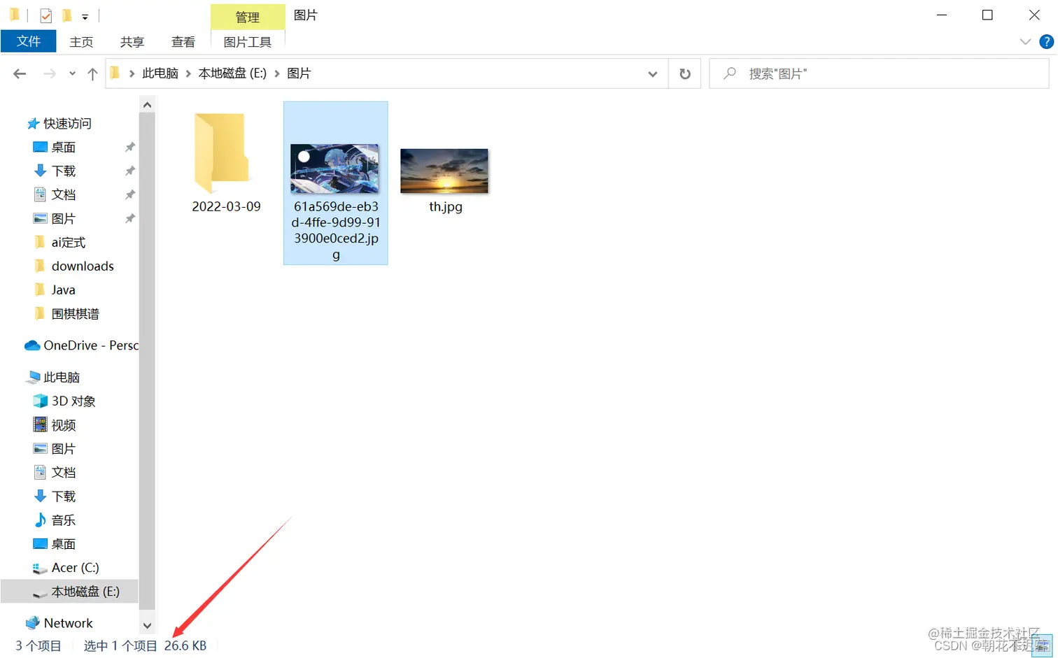
Task: Open the recent locations dropdown arrow
Action: point(72,73)
